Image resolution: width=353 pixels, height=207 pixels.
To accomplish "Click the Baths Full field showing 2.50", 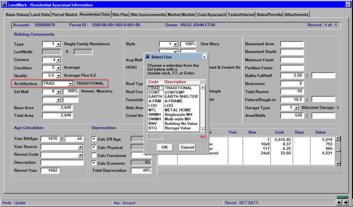I will click(x=292, y=76).
